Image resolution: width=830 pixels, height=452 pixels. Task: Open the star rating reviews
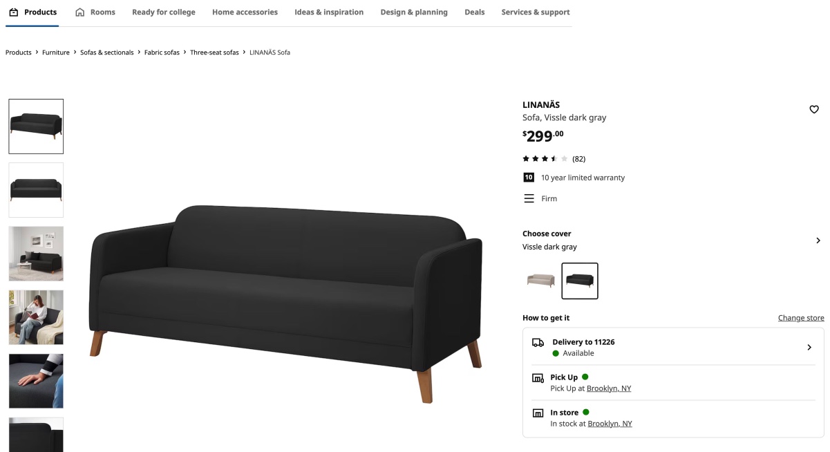(554, 159)
